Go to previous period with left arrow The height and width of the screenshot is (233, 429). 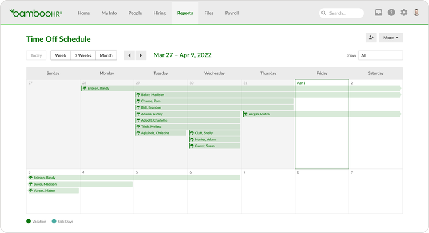[x=129, y=55]
